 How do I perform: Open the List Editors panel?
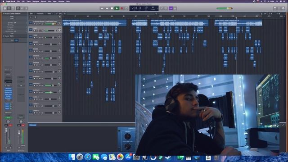coord(275,9)
